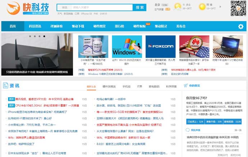Click the 你的意见 link
Image resolution: width=248 pixels, height=157 pixels.
(x=194, y=86)
